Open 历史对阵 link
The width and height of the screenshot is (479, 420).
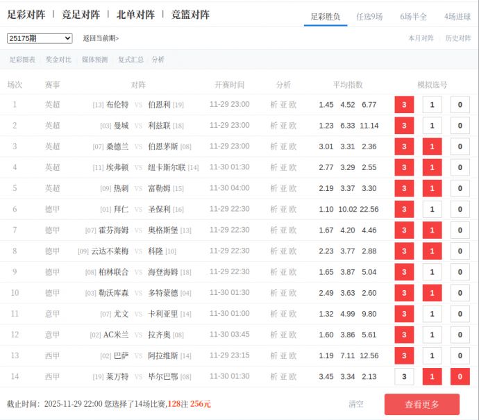(x=458, y=38)
